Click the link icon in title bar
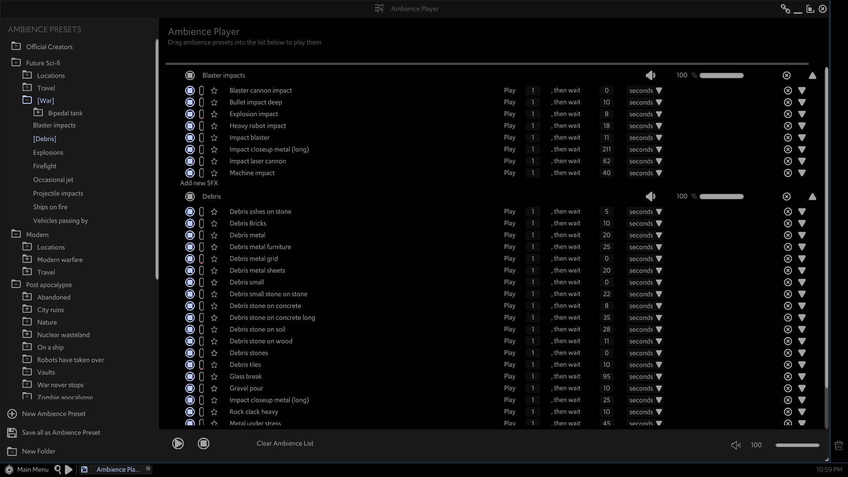The height and width of the screenshot is (477, 848). tap(785, 9)
